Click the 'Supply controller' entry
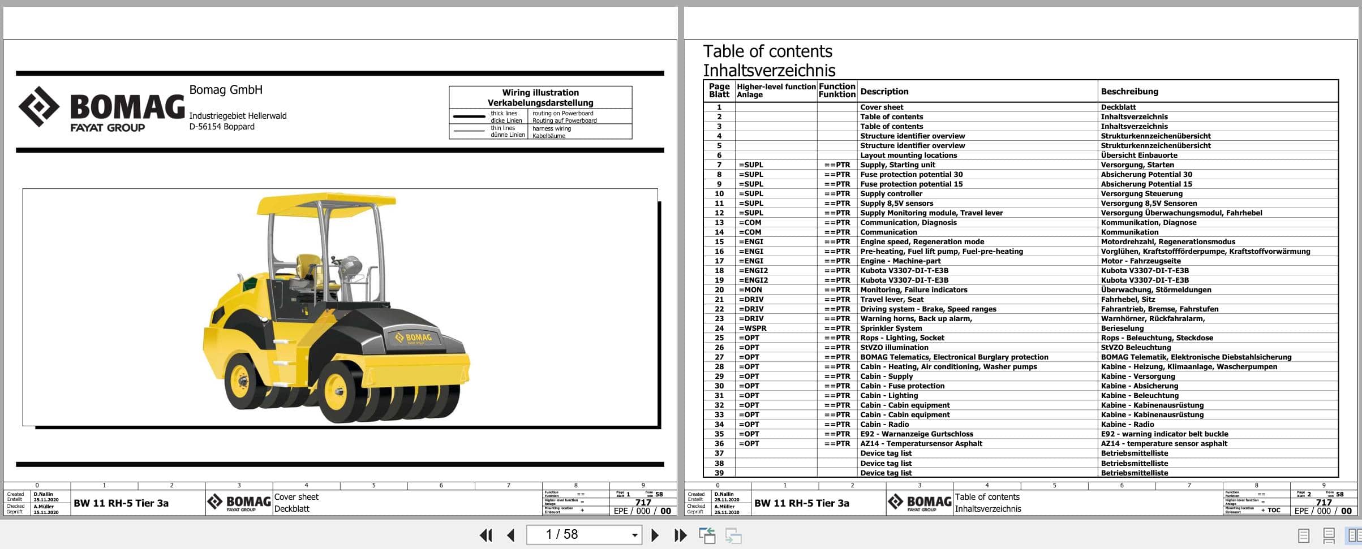Screen dimensions: 1362x549 click(x=891, y=194)
